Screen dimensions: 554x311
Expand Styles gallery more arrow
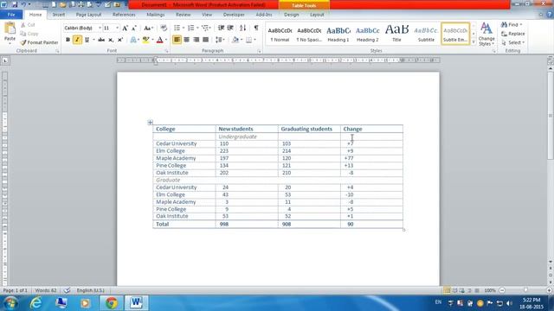coord(473,42)
